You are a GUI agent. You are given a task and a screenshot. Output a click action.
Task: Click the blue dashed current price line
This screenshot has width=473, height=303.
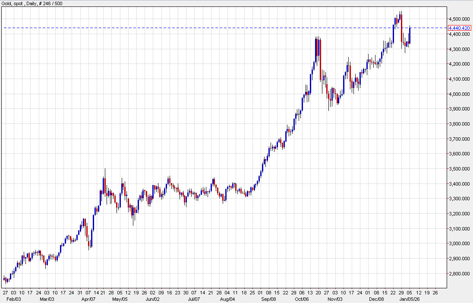(x=216, y=28)
